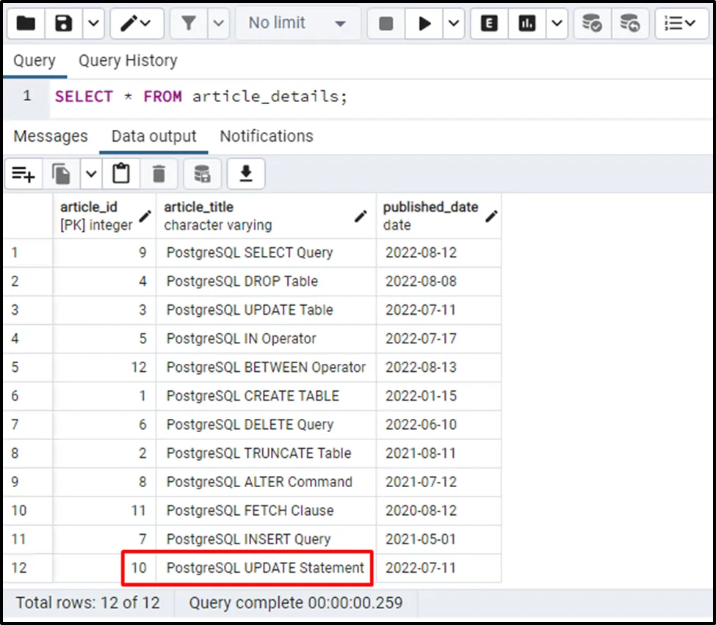
Task: Click the Paste rows clipboard icon
Action: [x=121, y=174]
